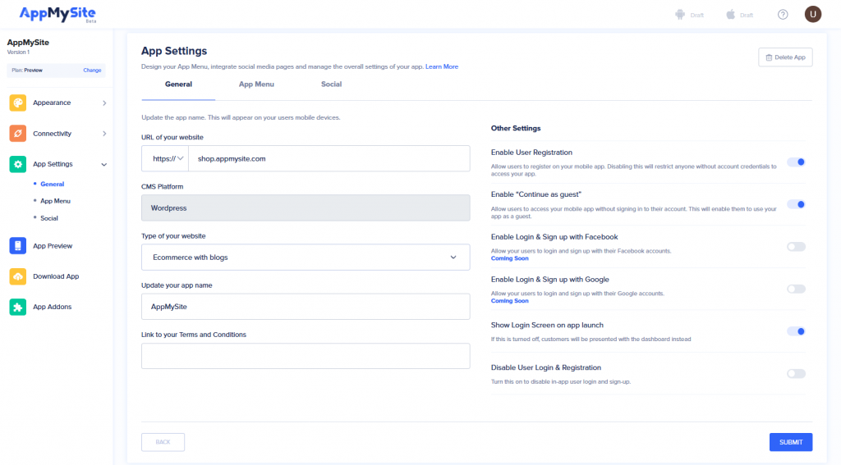Image resolution: width=841 pixels, height=465 pixels.
Task: Click the Delete App button
Action: [x=784, y=57]
